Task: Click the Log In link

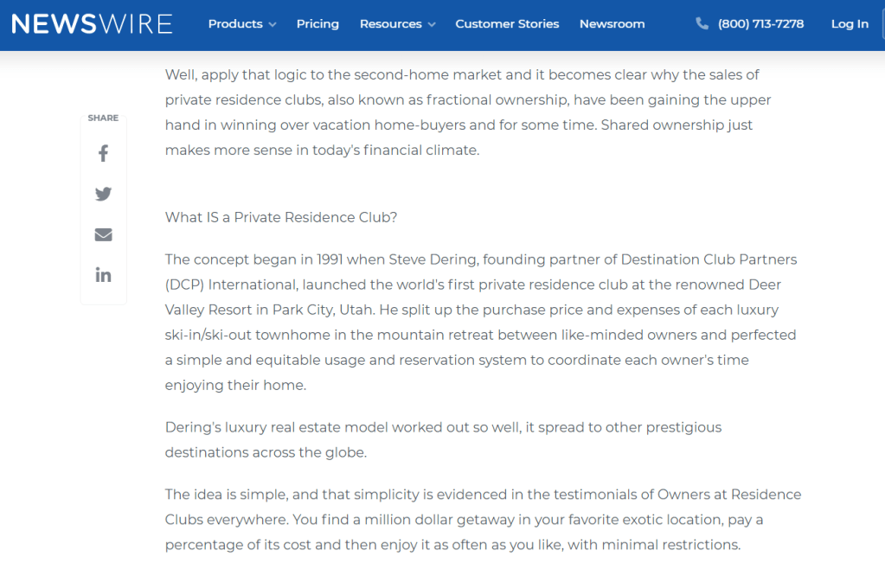Action: (x=849, y=24)
